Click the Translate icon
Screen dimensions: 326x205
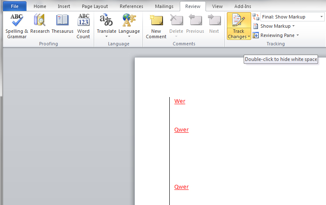click(x=106, y=20)
